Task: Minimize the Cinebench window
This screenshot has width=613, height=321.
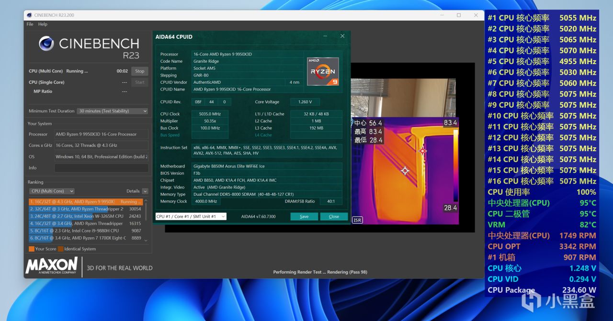Action: [x=442, y=15]
